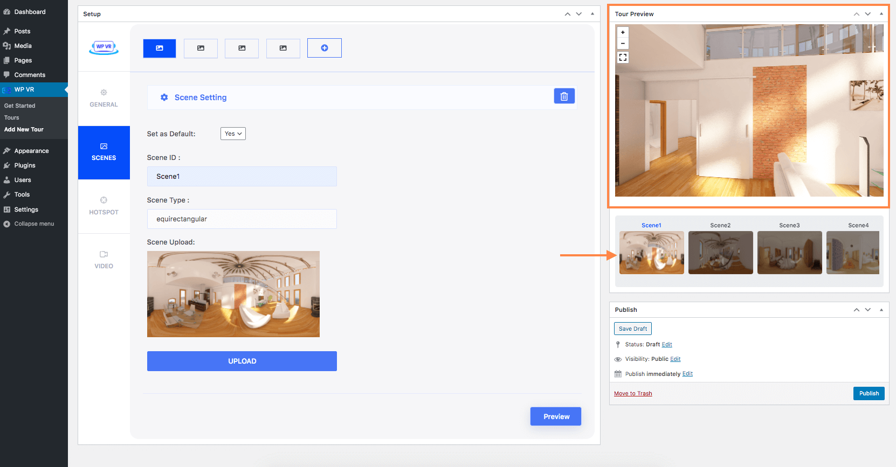Open the third scene tab
896x467 pixels.
pyautogui.click(x=242, y=48)
